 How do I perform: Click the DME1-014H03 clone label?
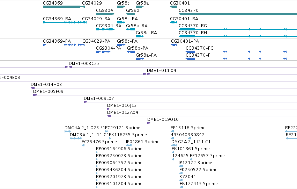coord(46,85)
